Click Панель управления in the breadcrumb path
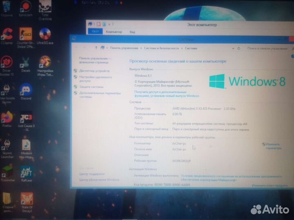294x220 pixels. 124,48
